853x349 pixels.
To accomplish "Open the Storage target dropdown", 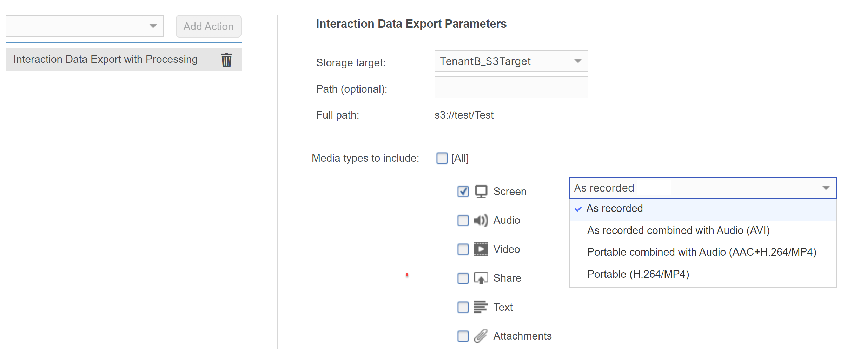I will click(x=511, y=61).
